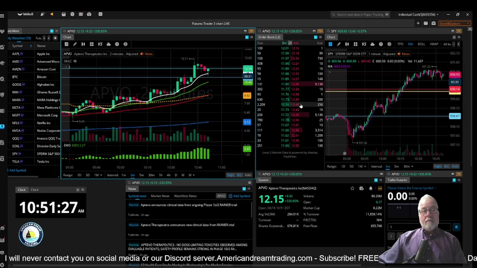Click the VS compare icon in APVO chart
The height and width of the screenshot is (268, 477).
tap(100, 44)
